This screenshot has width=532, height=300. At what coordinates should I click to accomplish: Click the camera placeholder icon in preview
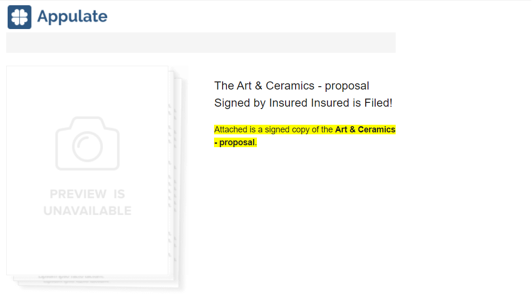coord(87,143)
